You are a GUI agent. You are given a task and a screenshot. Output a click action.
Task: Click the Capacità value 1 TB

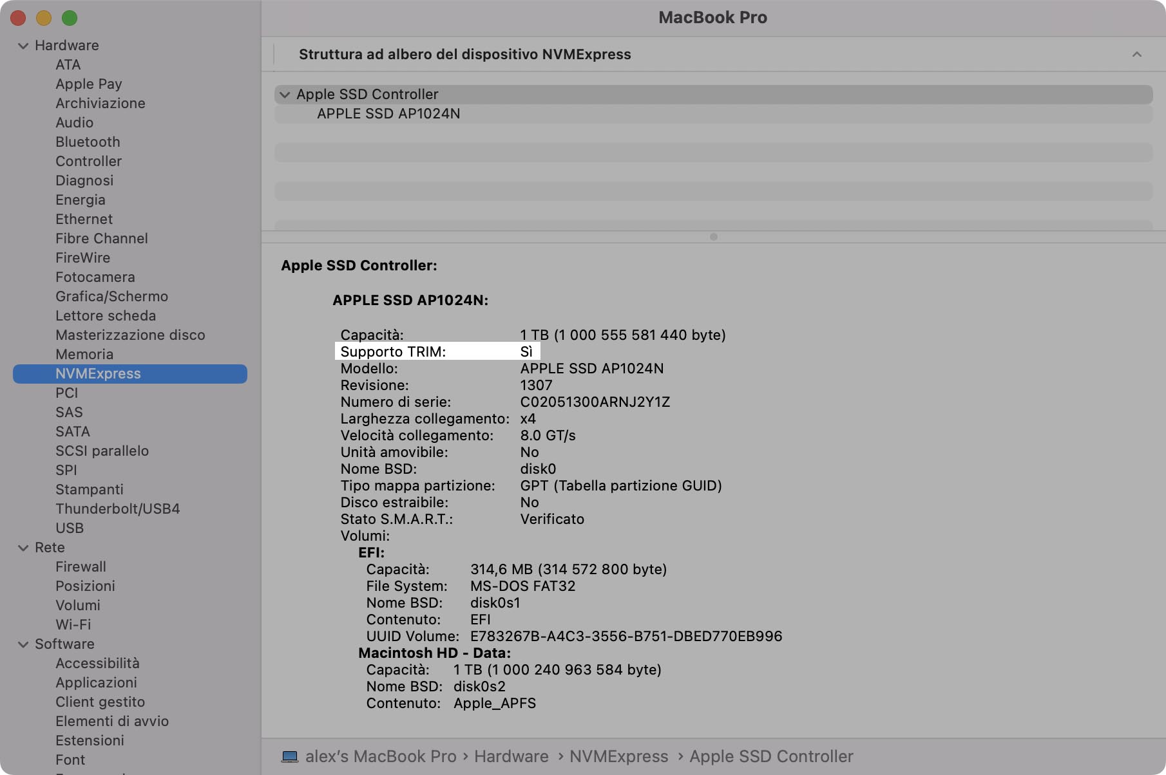(x=623, y=335)
